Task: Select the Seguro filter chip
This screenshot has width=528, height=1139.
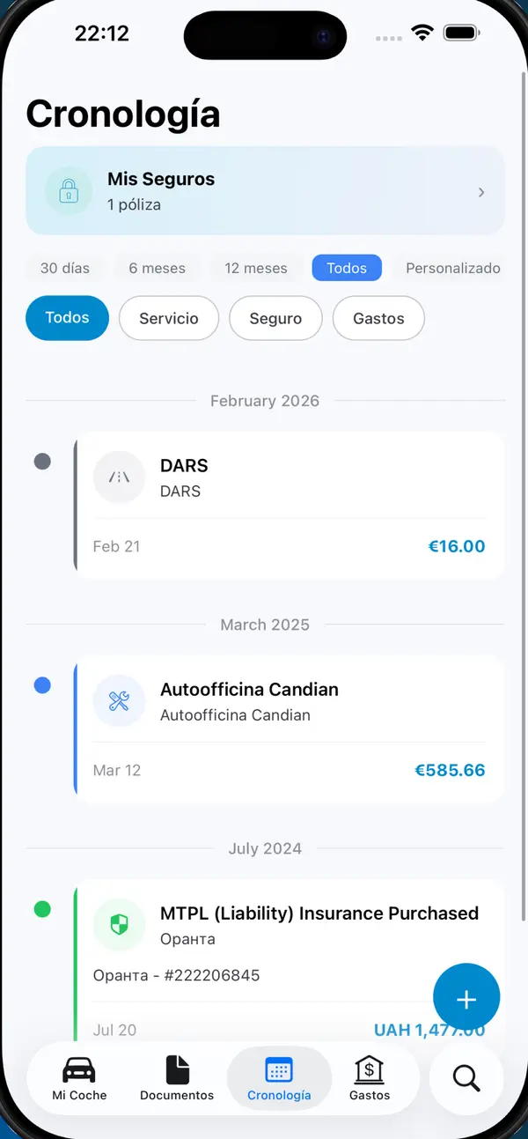Action: 275,318
